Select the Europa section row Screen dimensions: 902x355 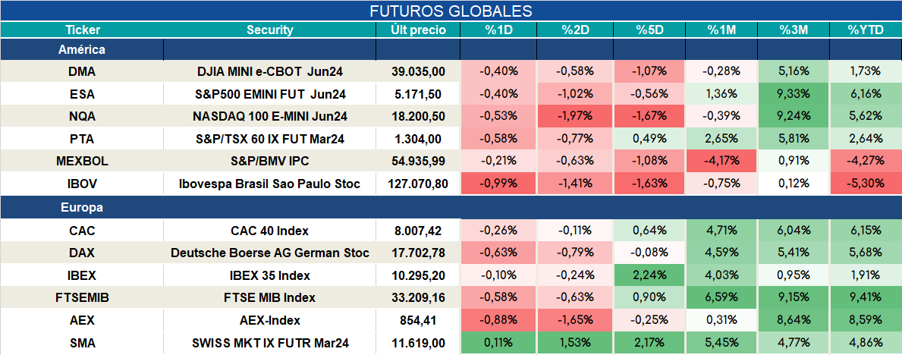pyautogui.click(x=451, y=208)
